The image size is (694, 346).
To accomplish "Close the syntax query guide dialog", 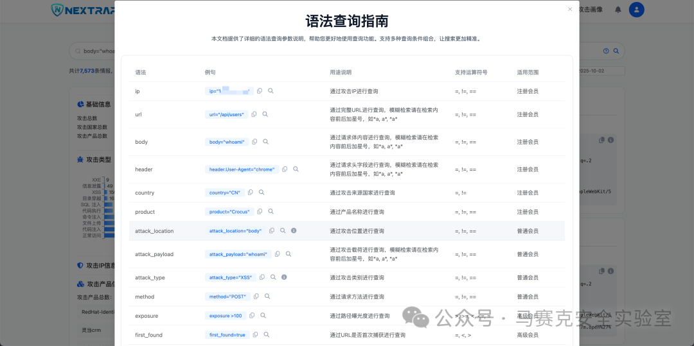I will [x=570, y=9].
